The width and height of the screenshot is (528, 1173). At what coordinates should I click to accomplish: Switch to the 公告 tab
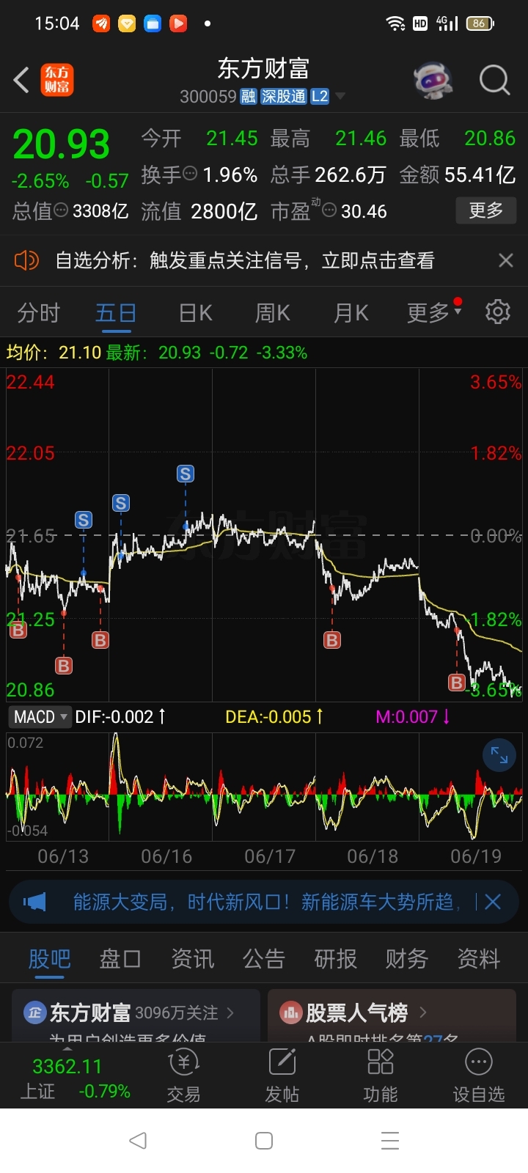(x=264, y=958)
